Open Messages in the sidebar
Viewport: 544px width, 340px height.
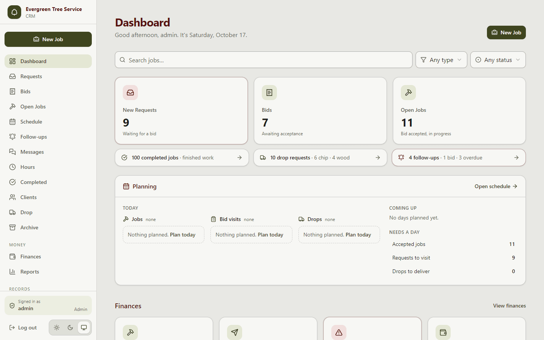(48, 152)
